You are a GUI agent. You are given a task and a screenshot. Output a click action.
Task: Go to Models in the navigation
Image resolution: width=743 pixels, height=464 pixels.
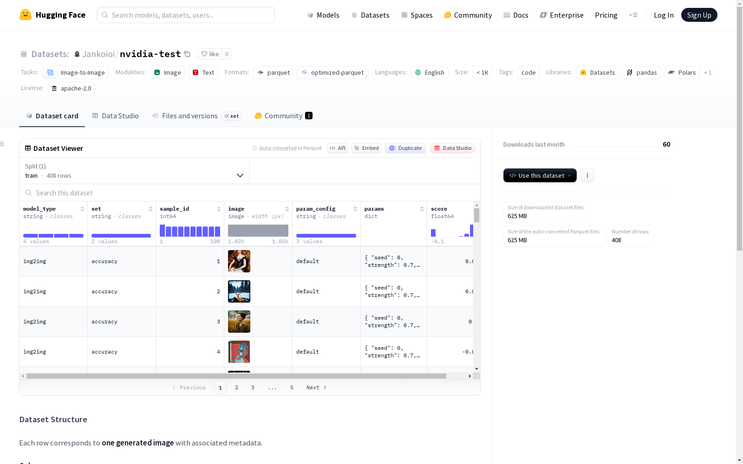pos(323,15)
